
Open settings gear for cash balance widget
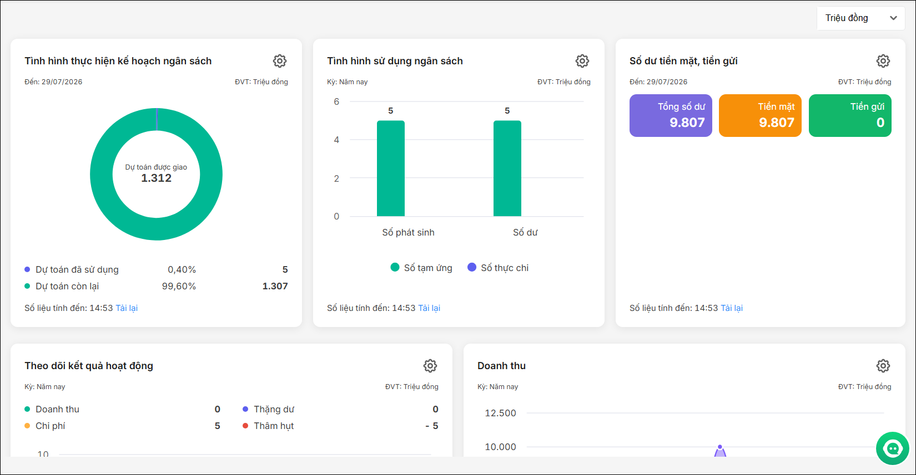pyautogui.click(x=883, y=61)
